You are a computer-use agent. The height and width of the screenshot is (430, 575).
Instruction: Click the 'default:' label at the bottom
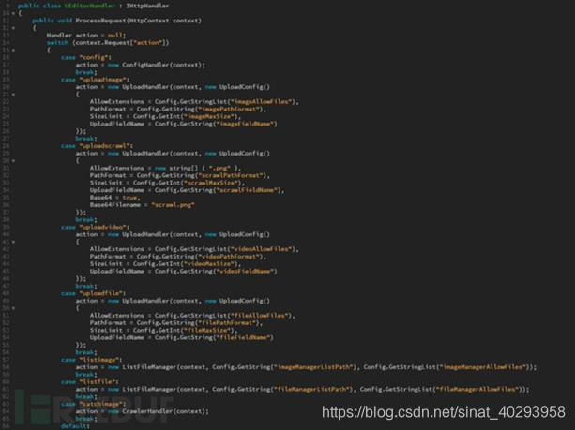tap(75, 426)
